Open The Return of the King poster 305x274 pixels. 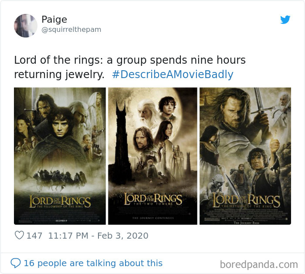[245, 156]
